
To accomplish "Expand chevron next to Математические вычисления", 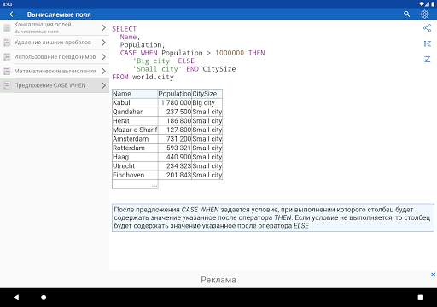I will (x=104, y=71).
